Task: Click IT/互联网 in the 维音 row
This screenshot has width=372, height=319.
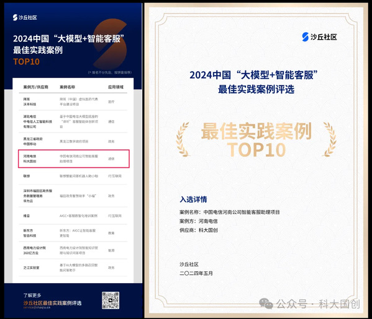Action: click(x=115, y=216)
